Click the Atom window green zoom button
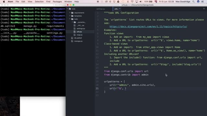207x116 pixels. pos(73,5)
